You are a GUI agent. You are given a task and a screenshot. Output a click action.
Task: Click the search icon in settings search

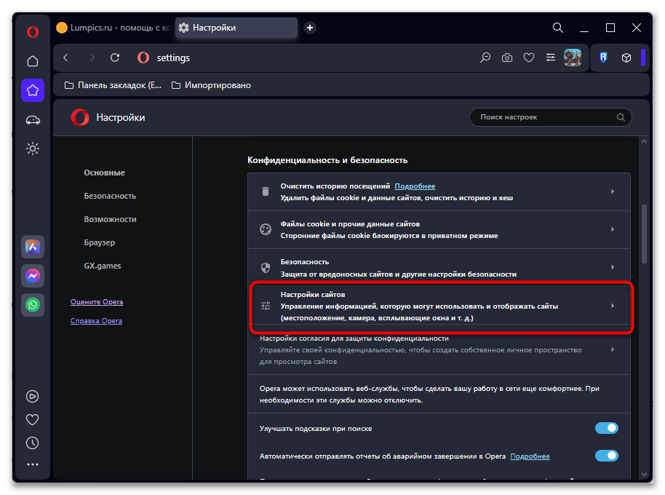[x=621, y=117]
